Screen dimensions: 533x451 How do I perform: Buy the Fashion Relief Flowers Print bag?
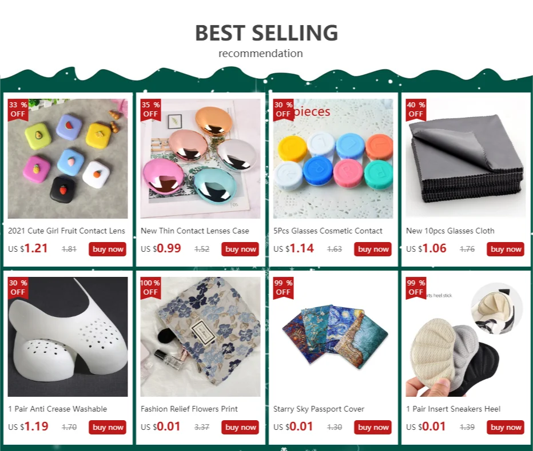point(240,427)
